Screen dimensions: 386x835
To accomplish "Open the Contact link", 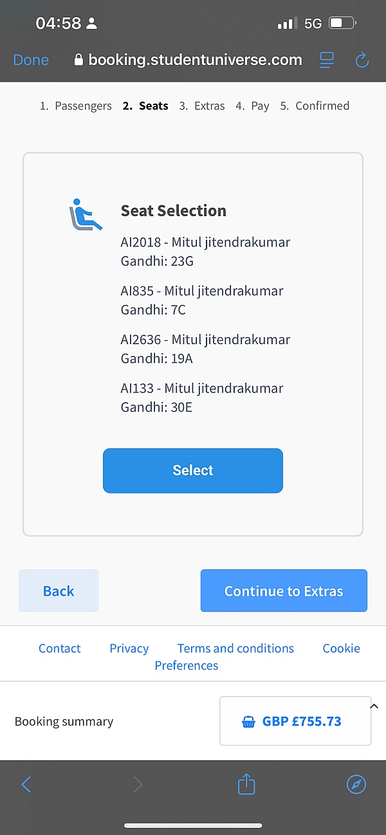I will [x=60, y=648].
